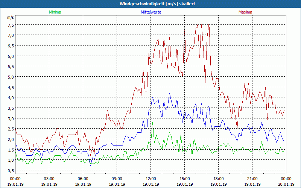Click the 20.01.19 date label
This screenshot has width=301, height=188.
(x=286, y=184)
